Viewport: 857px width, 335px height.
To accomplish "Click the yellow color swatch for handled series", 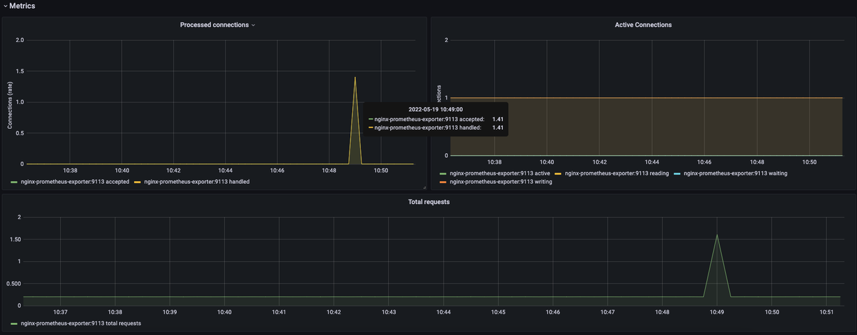I will (138, 182).
